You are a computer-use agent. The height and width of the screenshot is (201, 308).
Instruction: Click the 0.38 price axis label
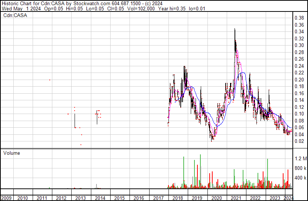pyautogui.click(x=299, y=18)
